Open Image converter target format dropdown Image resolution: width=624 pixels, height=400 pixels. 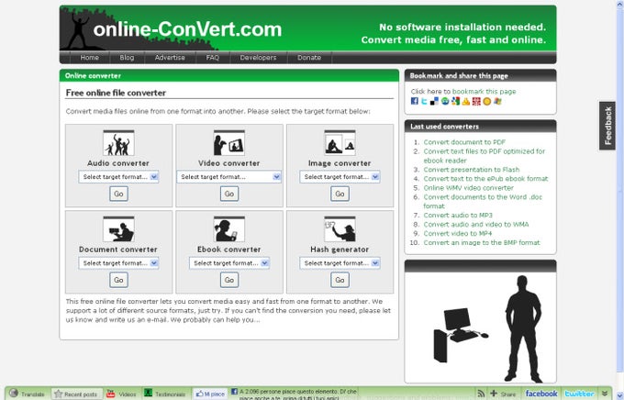340,177
